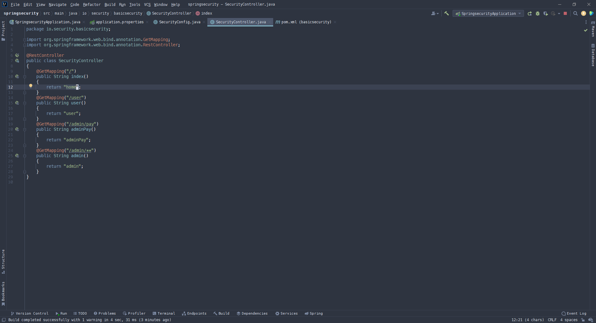
Task: Collapse the index() method fold marker
Action: 25,77
